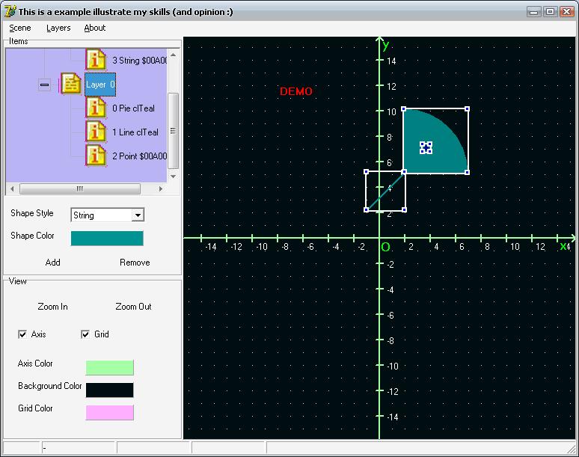Click the origin O label on the canvas
This screenshot has width=579, height=457.
[x=385, y=248]
